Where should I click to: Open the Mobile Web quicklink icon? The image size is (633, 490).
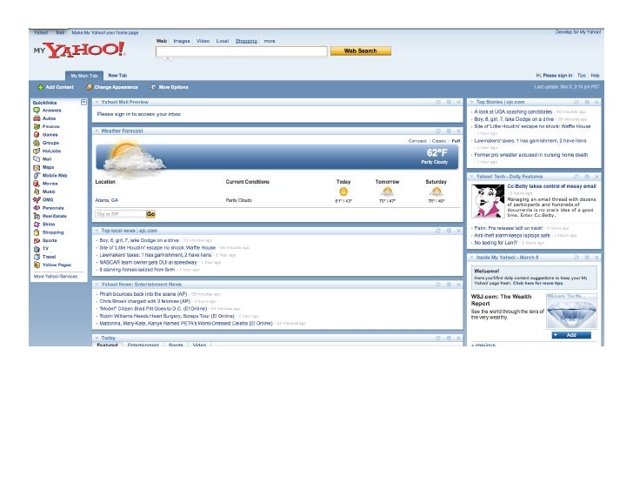pos(37,175)
